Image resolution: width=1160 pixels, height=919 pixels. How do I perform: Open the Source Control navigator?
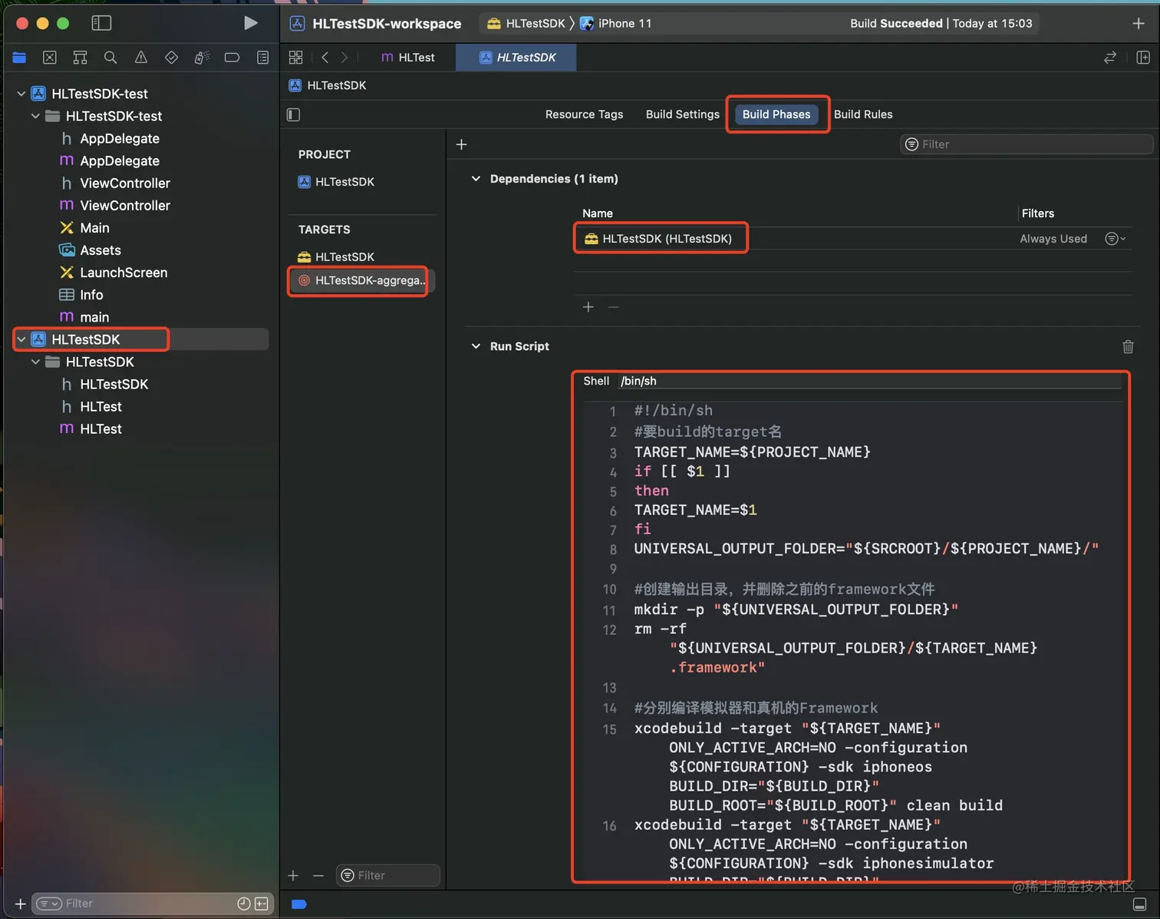point(50,58)
